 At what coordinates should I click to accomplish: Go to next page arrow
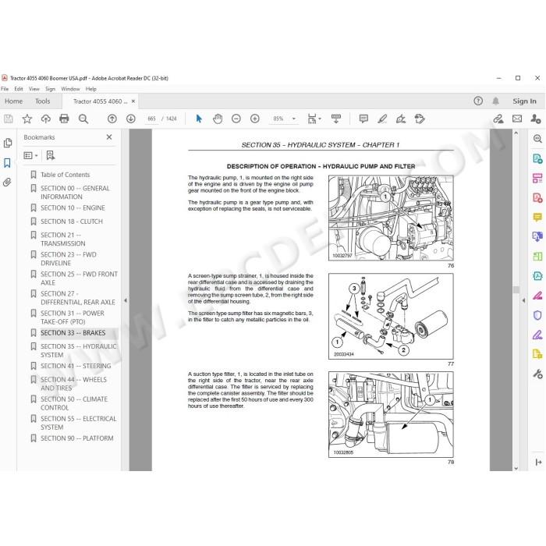click(x=131, y=119)
